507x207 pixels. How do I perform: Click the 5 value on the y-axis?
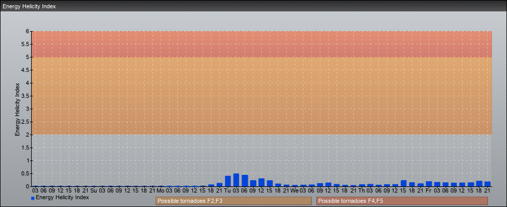click(x=27, y=57)
